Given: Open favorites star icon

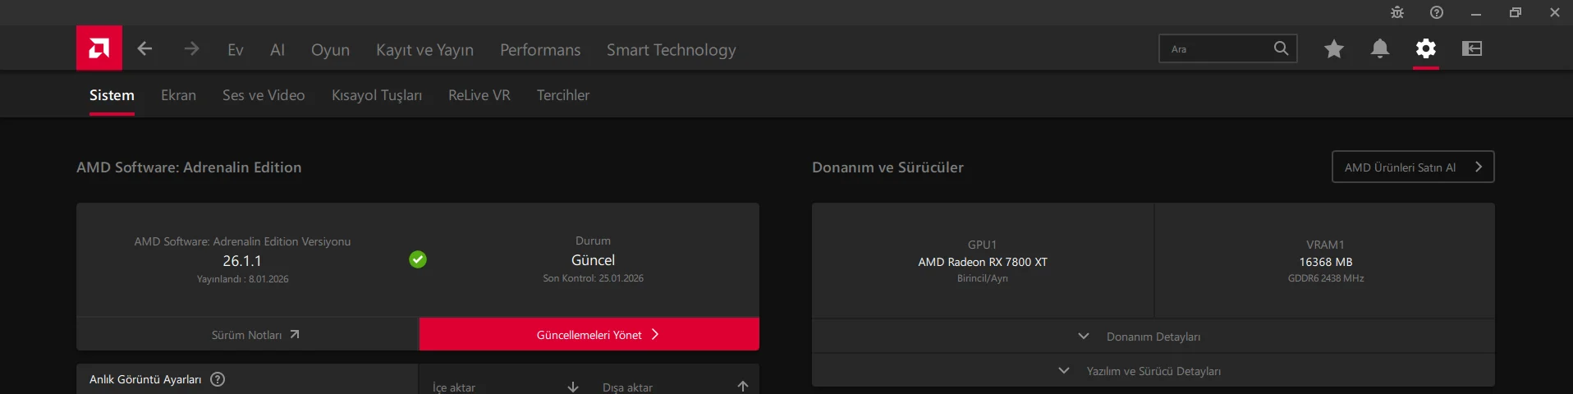Looking at the screenshot, I should [1333, 49].
